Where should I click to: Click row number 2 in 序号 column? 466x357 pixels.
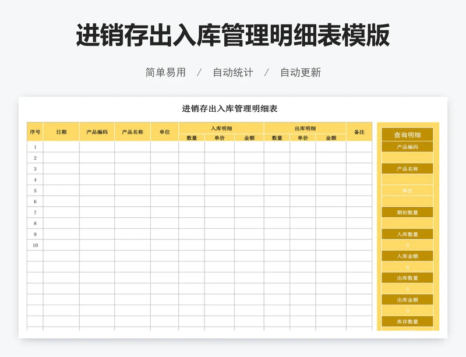tap(35, 158)
